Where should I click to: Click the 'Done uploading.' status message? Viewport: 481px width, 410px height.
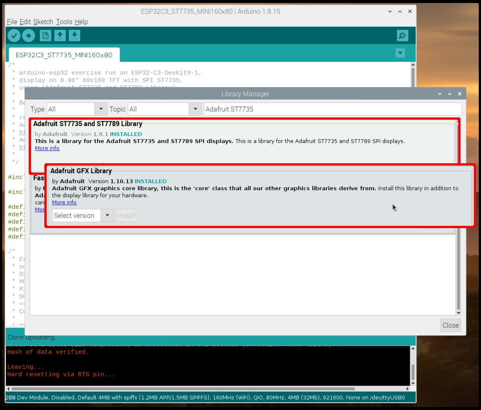(x=32, y=337)
